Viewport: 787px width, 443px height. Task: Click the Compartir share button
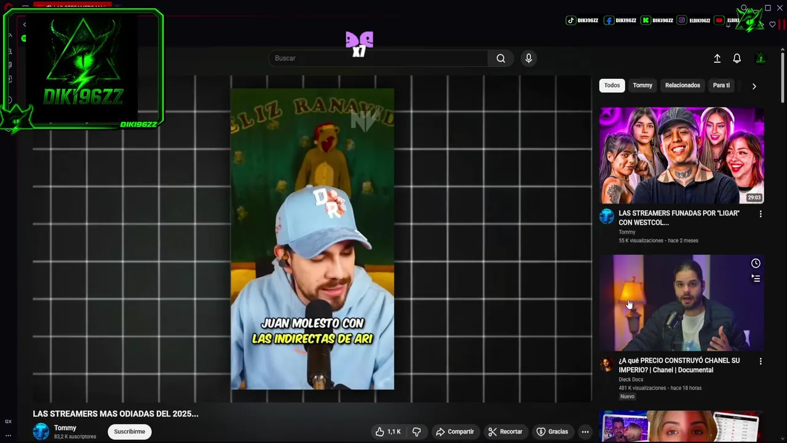click(455, 432)
